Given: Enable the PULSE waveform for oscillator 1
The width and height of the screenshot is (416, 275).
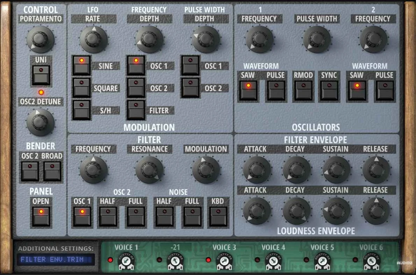Looking at the screenshot, I should pyautogui.click(x=276, y=91).
